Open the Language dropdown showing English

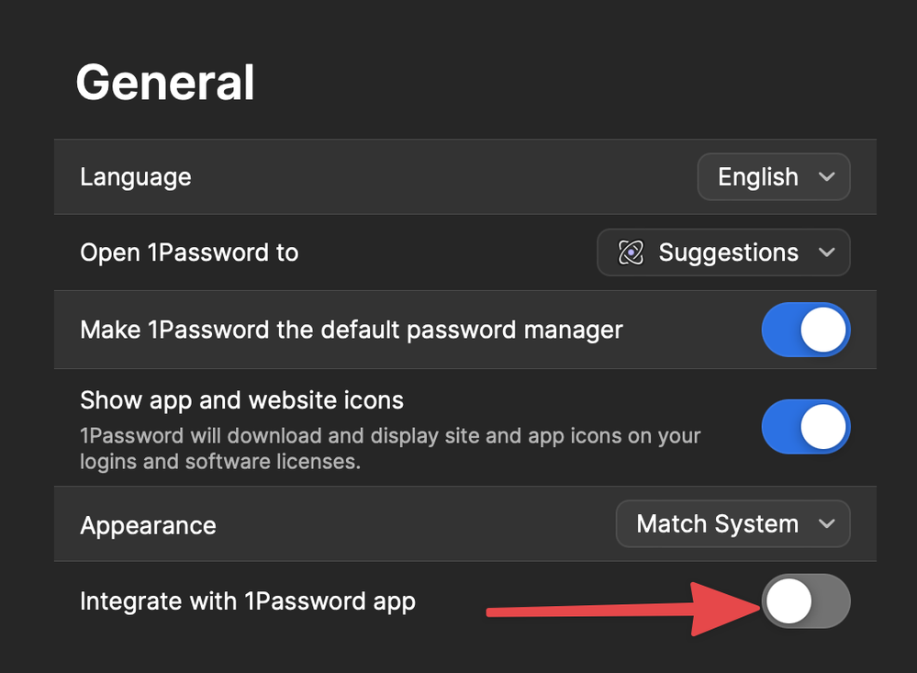[x=773, y=177]
